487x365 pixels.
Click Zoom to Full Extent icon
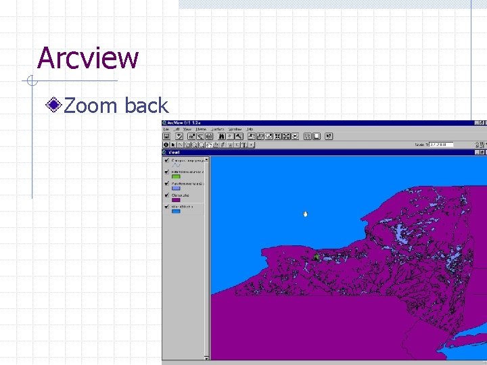pos(252,137)
